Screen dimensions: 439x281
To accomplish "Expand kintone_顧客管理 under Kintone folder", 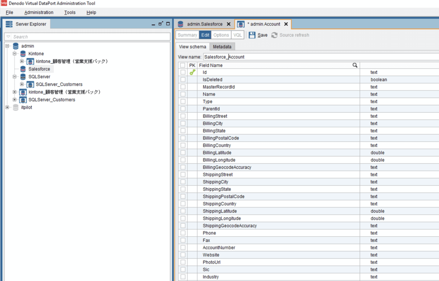I will click(22, 61).
